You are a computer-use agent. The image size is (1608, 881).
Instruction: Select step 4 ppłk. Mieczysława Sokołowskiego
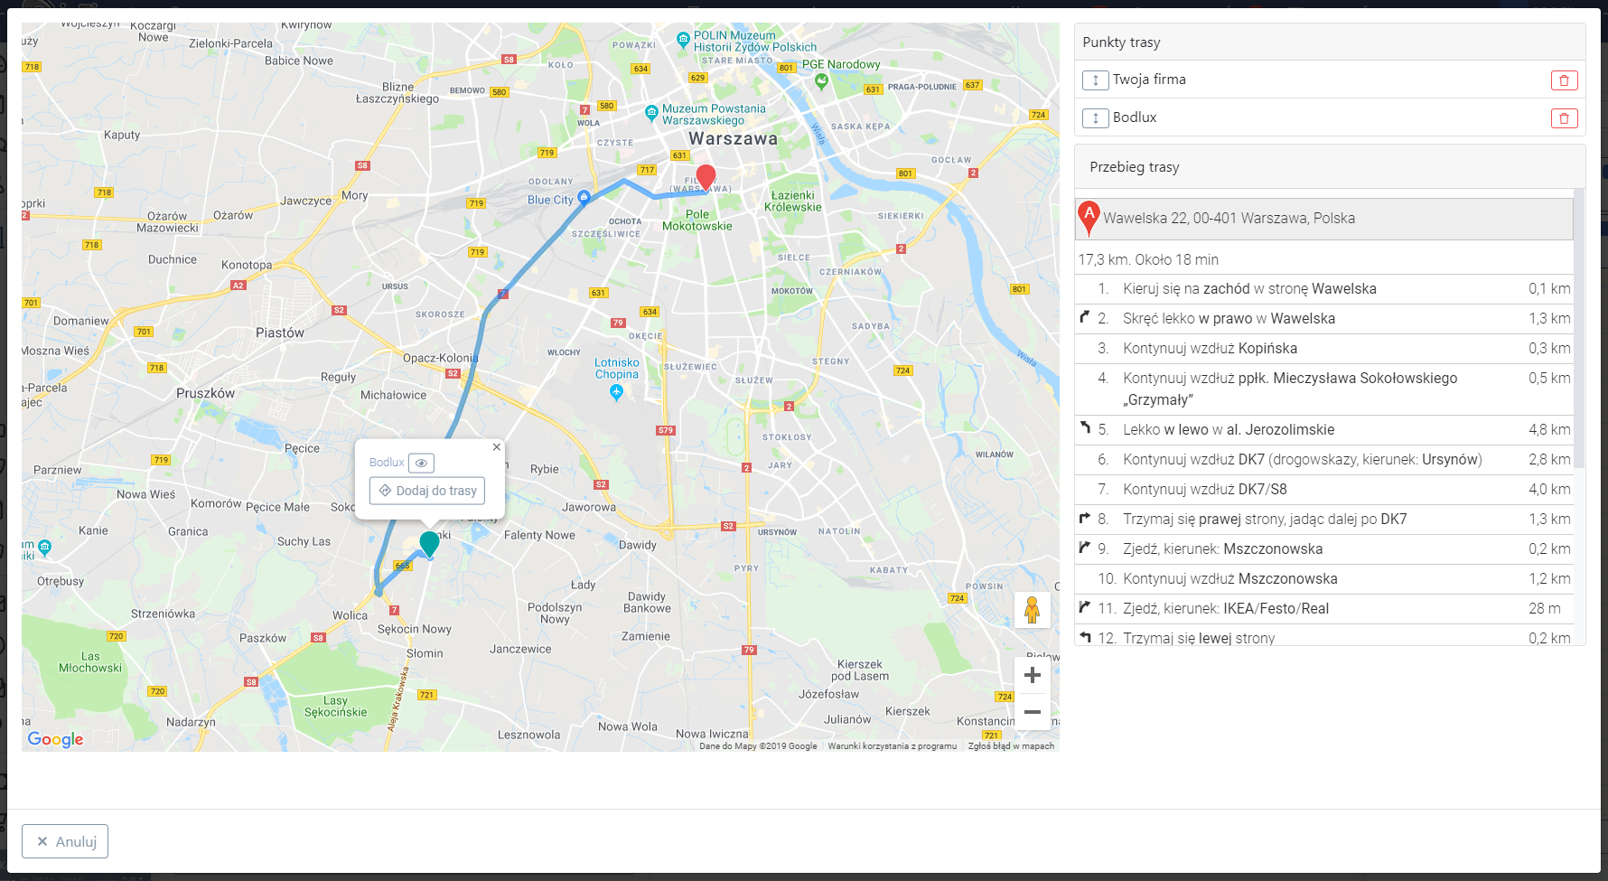coord(1324,389)
